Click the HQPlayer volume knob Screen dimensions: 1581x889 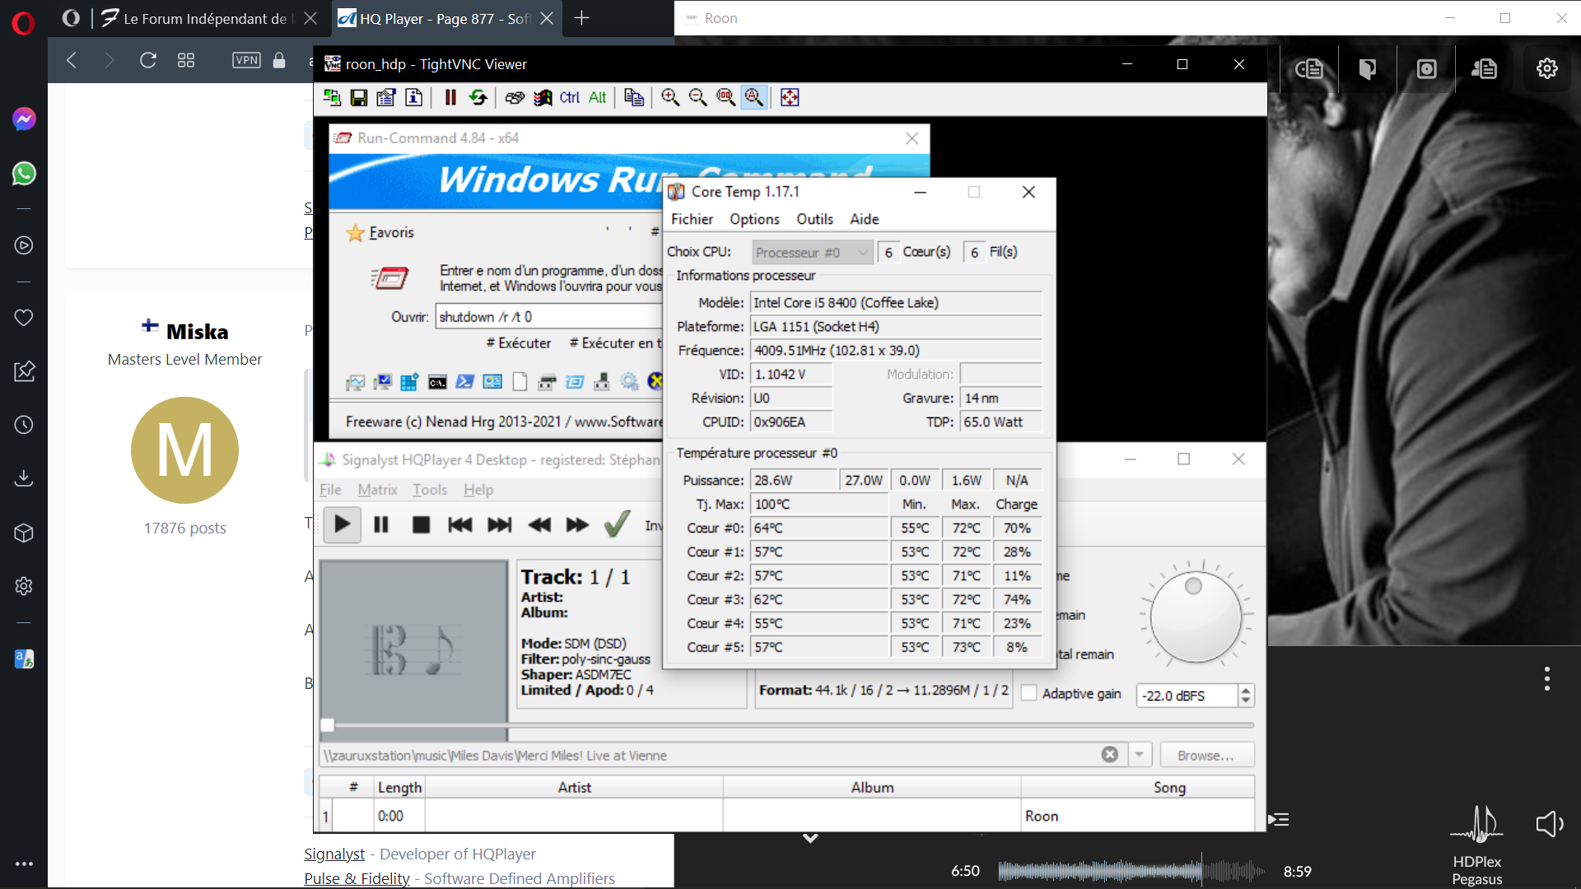click(x=1195, y=617)
